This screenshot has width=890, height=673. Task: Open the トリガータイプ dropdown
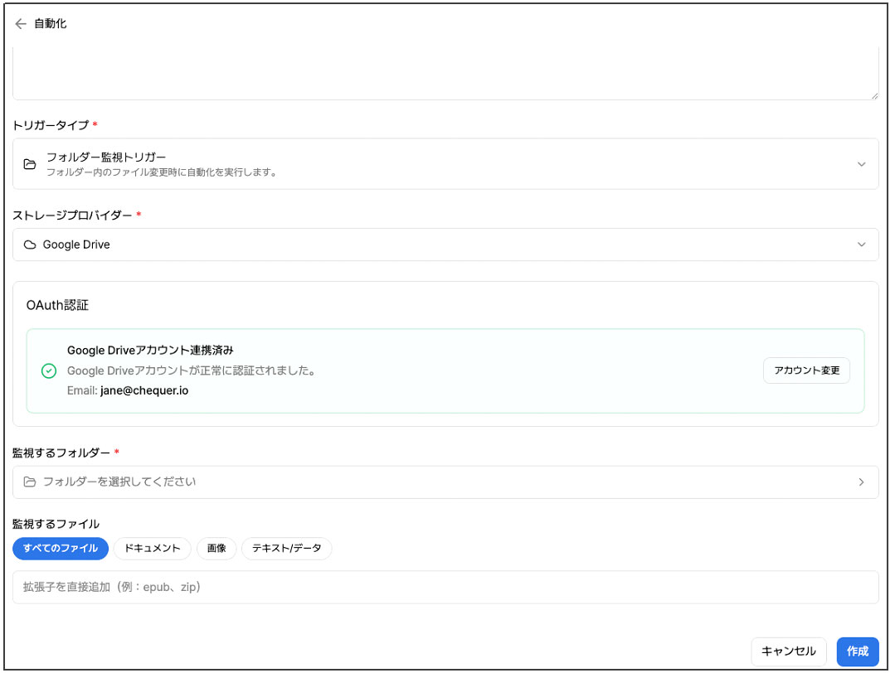pos(860,163)
